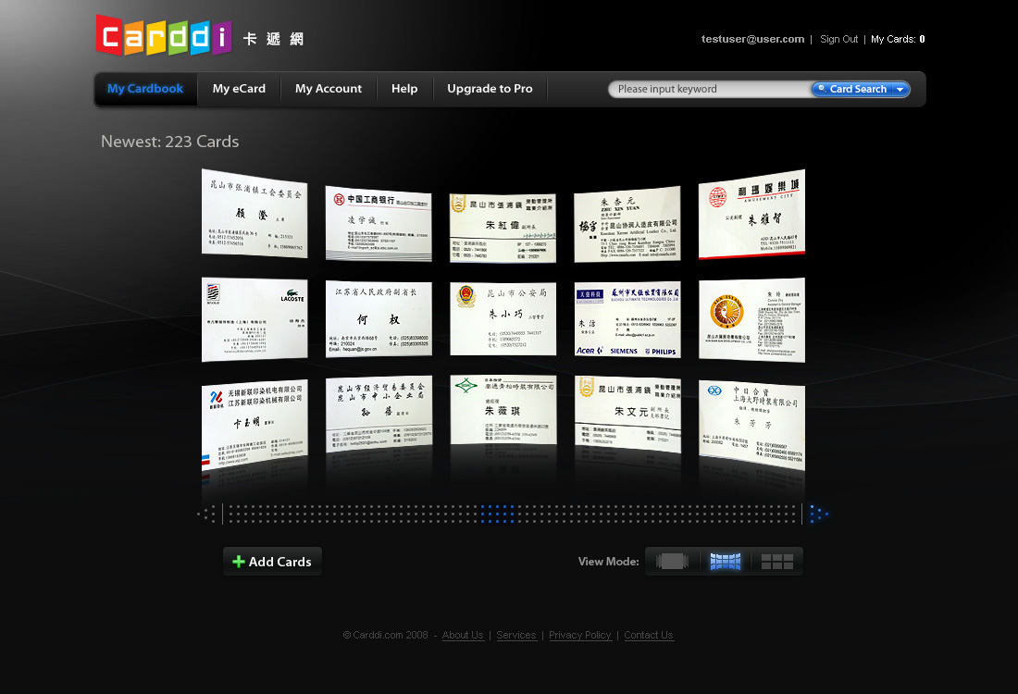
Task: Open the My Account menu
Action: coord(329,89)
